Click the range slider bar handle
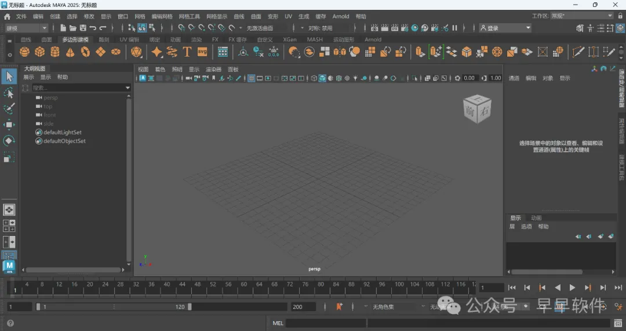 pyautogui.click(x=113, y=307)
